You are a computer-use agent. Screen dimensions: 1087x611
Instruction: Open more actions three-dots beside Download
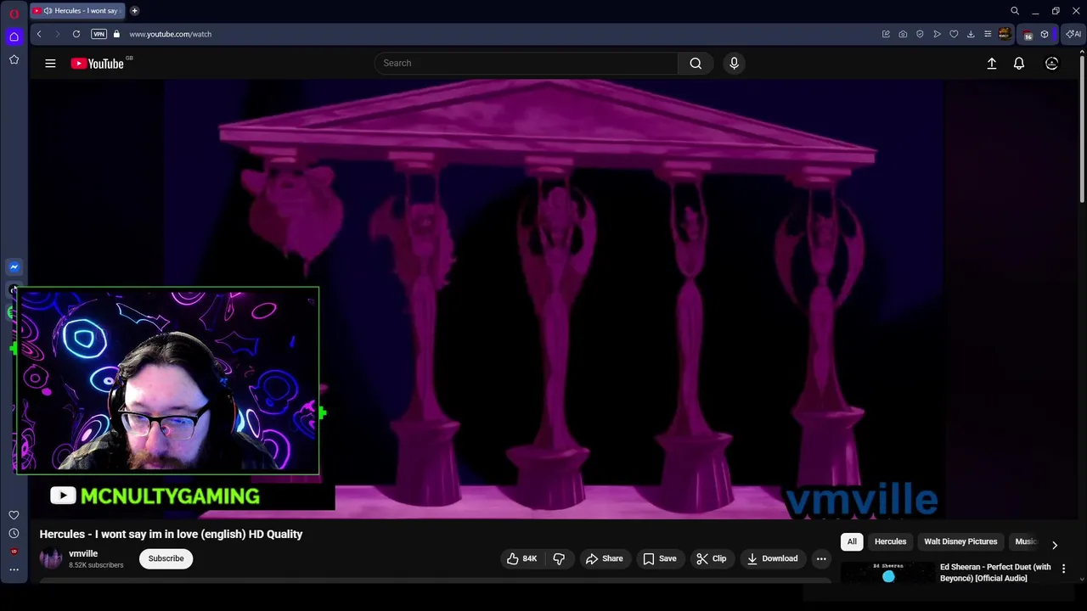[821, 558]
